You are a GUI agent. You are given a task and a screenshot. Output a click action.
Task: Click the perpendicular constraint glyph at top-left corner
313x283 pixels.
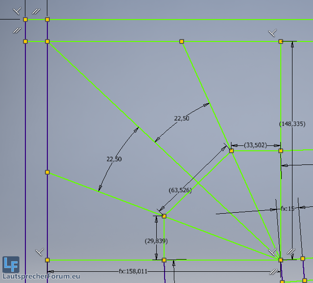[17, 10]
